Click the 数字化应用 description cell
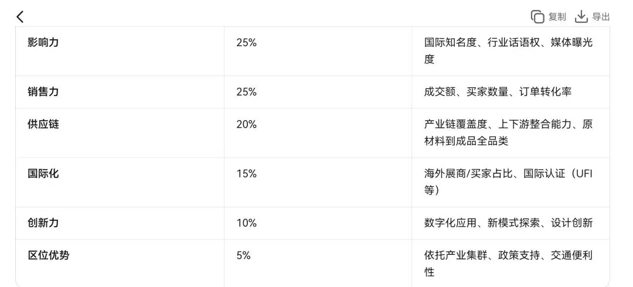Screen dimensions: 633x287 (x=511, y=223)
